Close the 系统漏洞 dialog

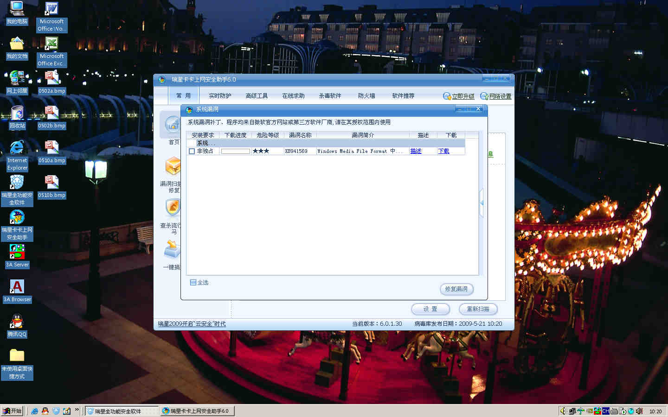pos(478,109)
